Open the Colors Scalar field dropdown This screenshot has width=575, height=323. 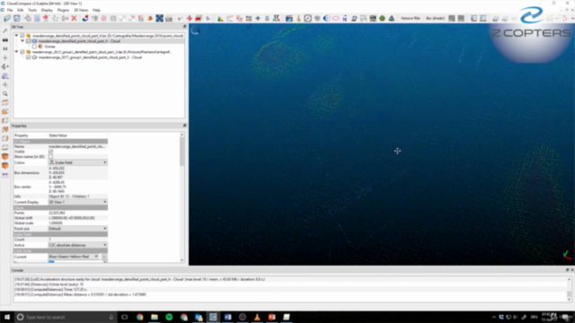(78, 162)
